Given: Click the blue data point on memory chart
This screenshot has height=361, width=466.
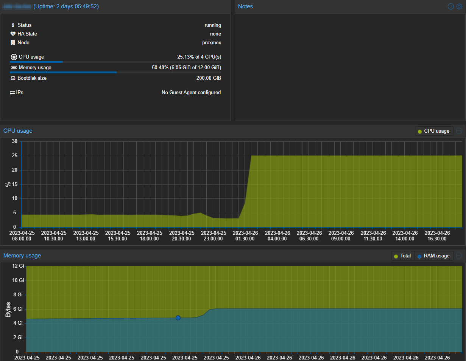Looking at the screenshot, I should pyautogui.click(x=178, y=318).
